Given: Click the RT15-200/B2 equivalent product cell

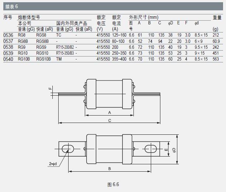Looking at the screenshot, I should (65, 47).
